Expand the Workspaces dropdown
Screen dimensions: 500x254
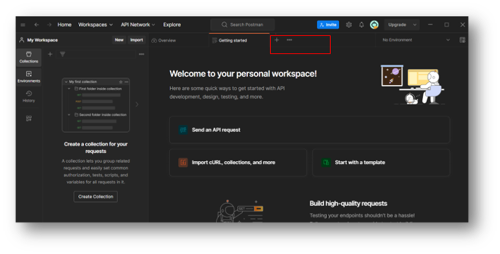pyautogui.click(x=95, y=25)
